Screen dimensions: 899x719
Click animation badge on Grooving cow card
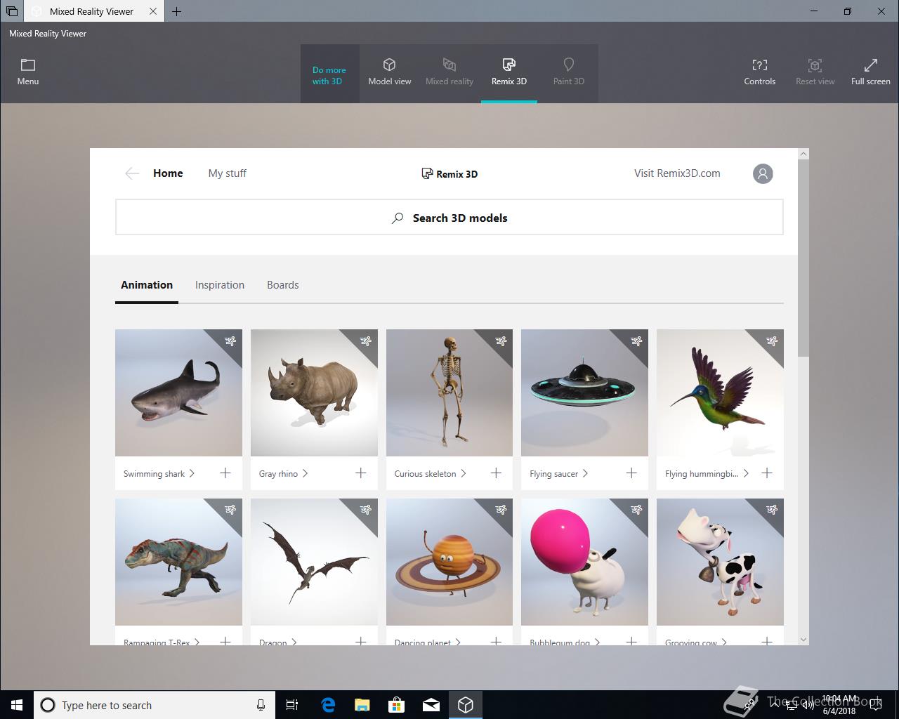772,510
